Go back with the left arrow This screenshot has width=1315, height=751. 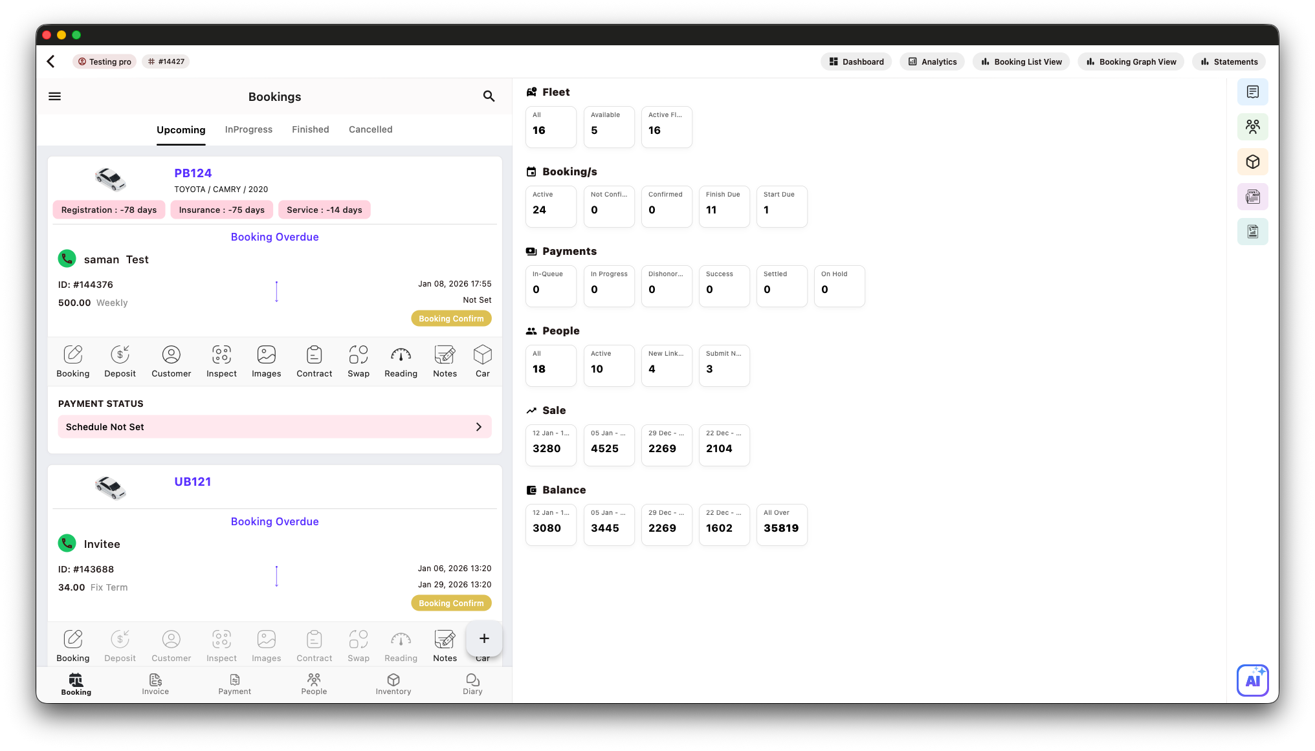click(51, 61)
